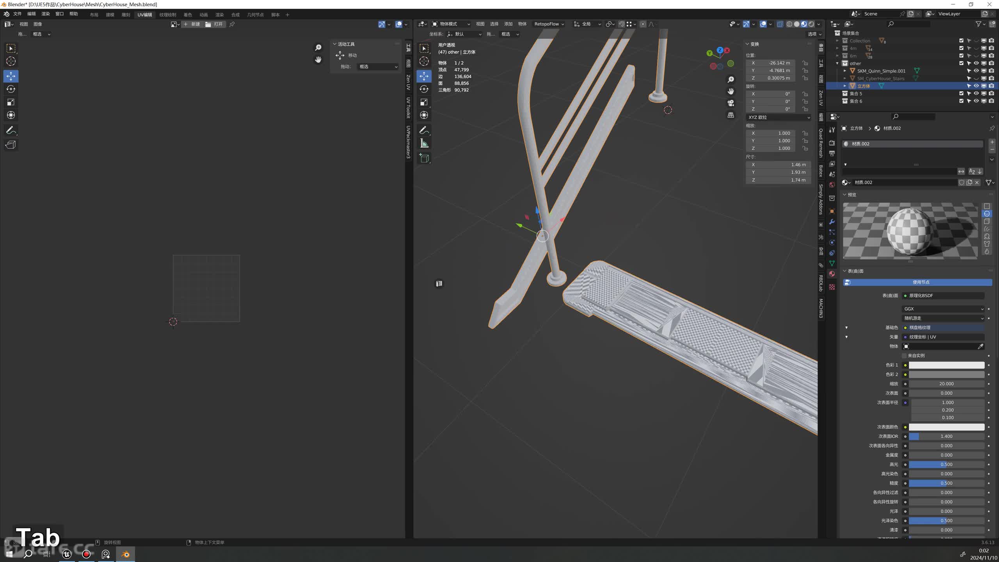Uncheck the Collection exclude checkbox
The width and height of the screenshot is (999, 562).
pos(961,41)
